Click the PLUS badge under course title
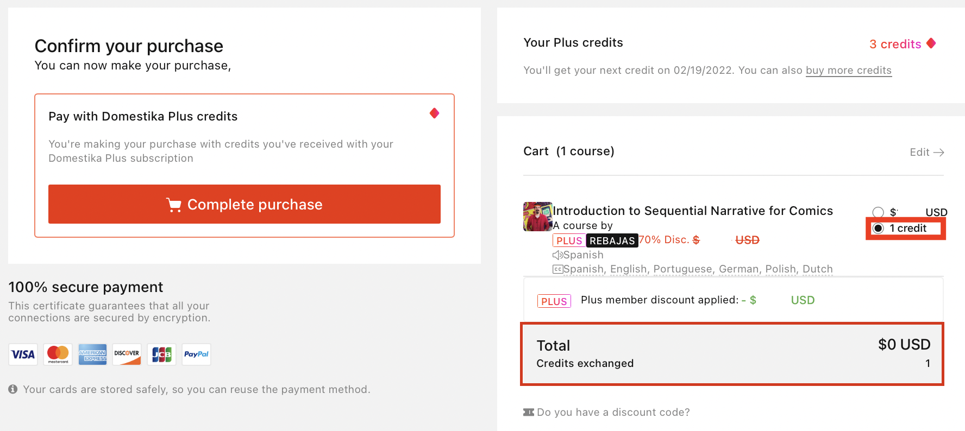This screenshot has height=431, width=965. 569,240
